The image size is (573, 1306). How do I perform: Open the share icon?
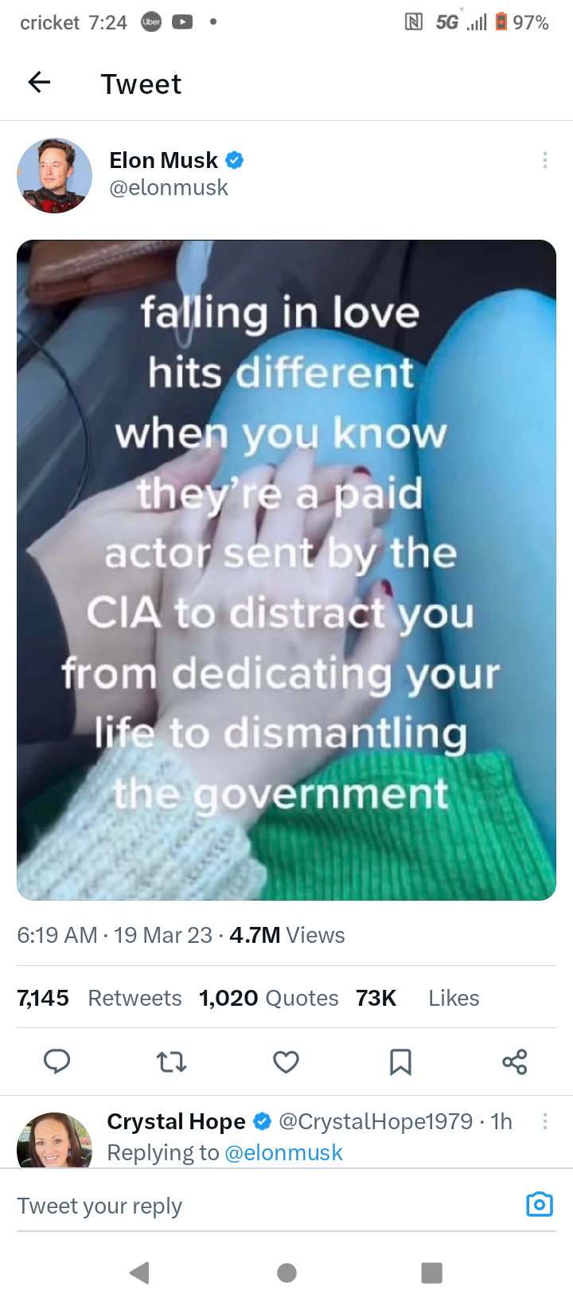(515, 1062)
